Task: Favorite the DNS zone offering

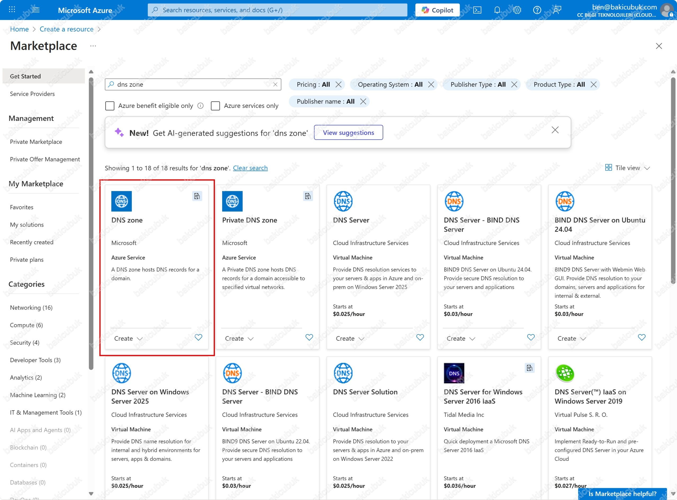Action: (198, 337)
